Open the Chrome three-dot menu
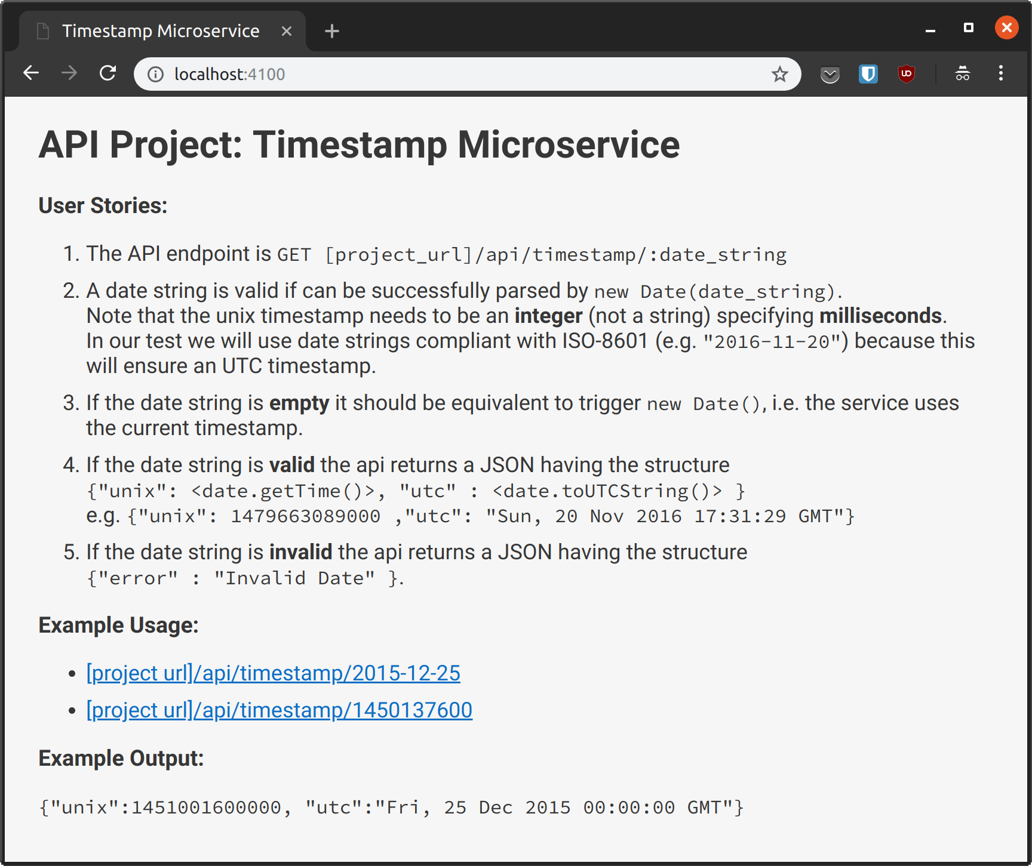 tap(1001, 73)
